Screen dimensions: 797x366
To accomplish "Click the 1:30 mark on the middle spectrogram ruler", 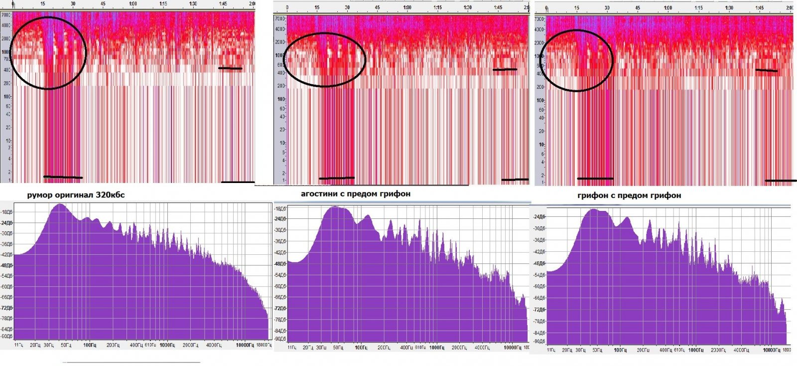I will tap(468, 7).
